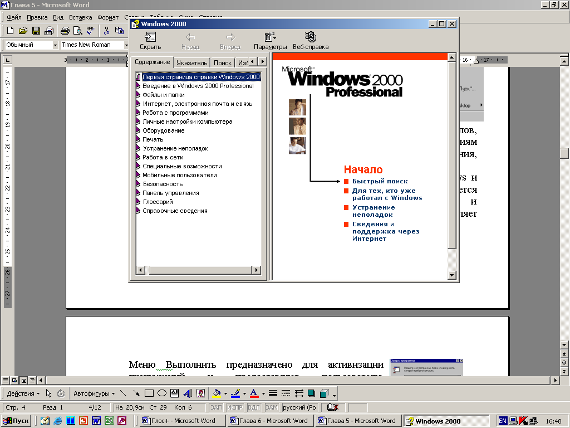Click the Select Objects pointer tool
The image size is (570, 428).
(x=48, y=393)
